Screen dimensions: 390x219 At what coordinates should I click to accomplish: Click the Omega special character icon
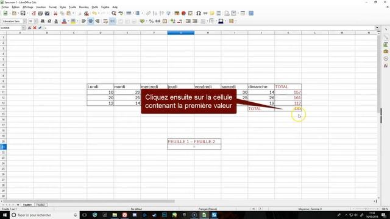199,13
